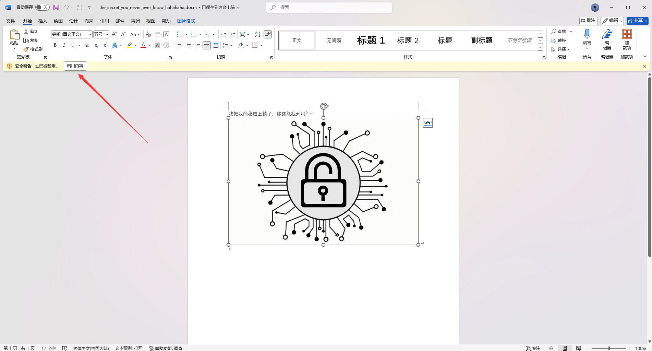The height and width of the screenshot is (351, 652).
Task: Click the Add-ins grid icon
Action: [627, 34]
